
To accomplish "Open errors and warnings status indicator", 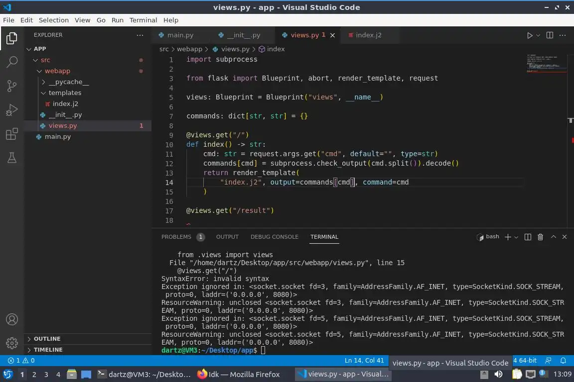I will click(x=21, y=361).
